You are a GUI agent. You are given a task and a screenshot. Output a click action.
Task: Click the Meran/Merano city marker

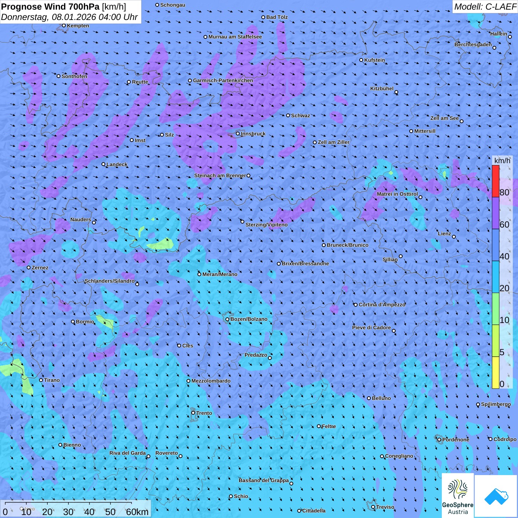tap(199, 274)
